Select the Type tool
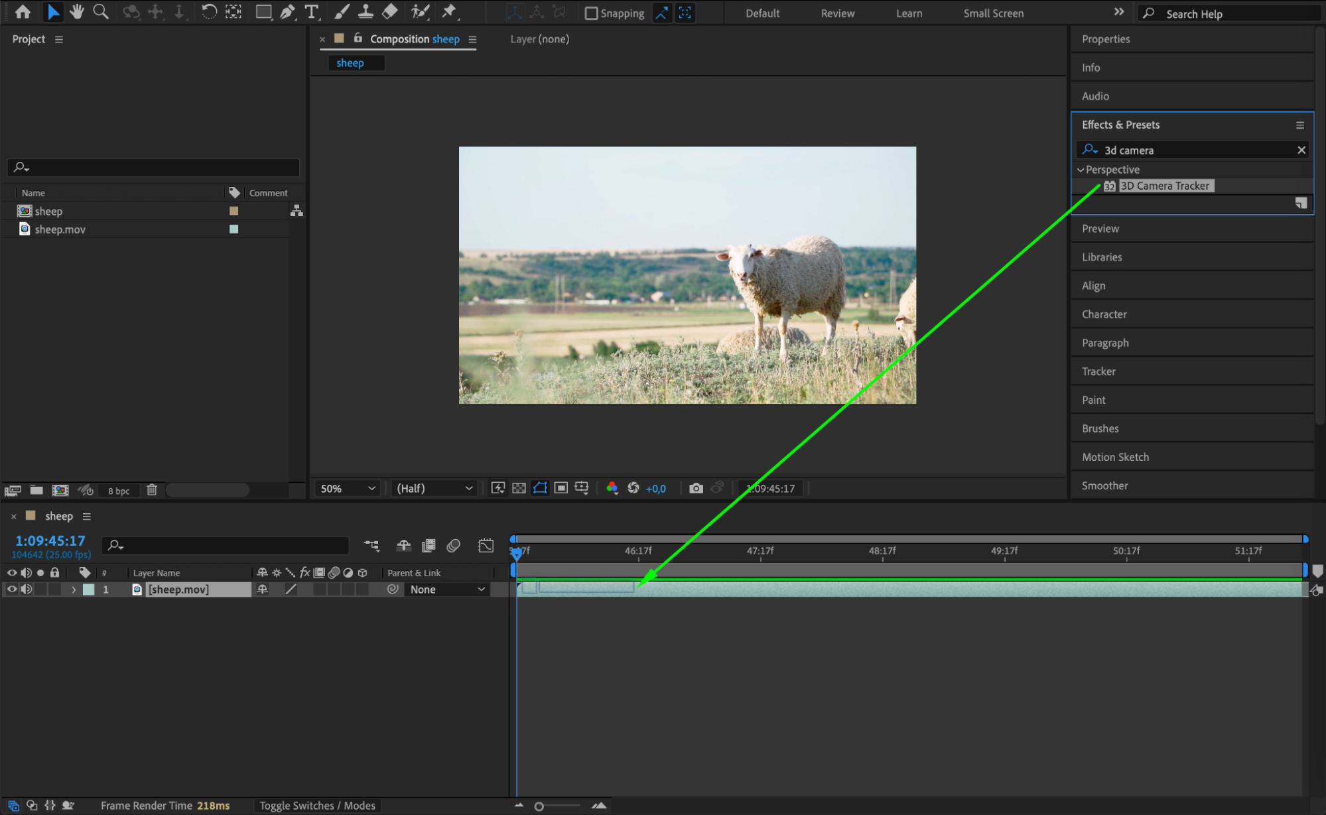This screenshot has height=815, width=1326. [311, 11]
